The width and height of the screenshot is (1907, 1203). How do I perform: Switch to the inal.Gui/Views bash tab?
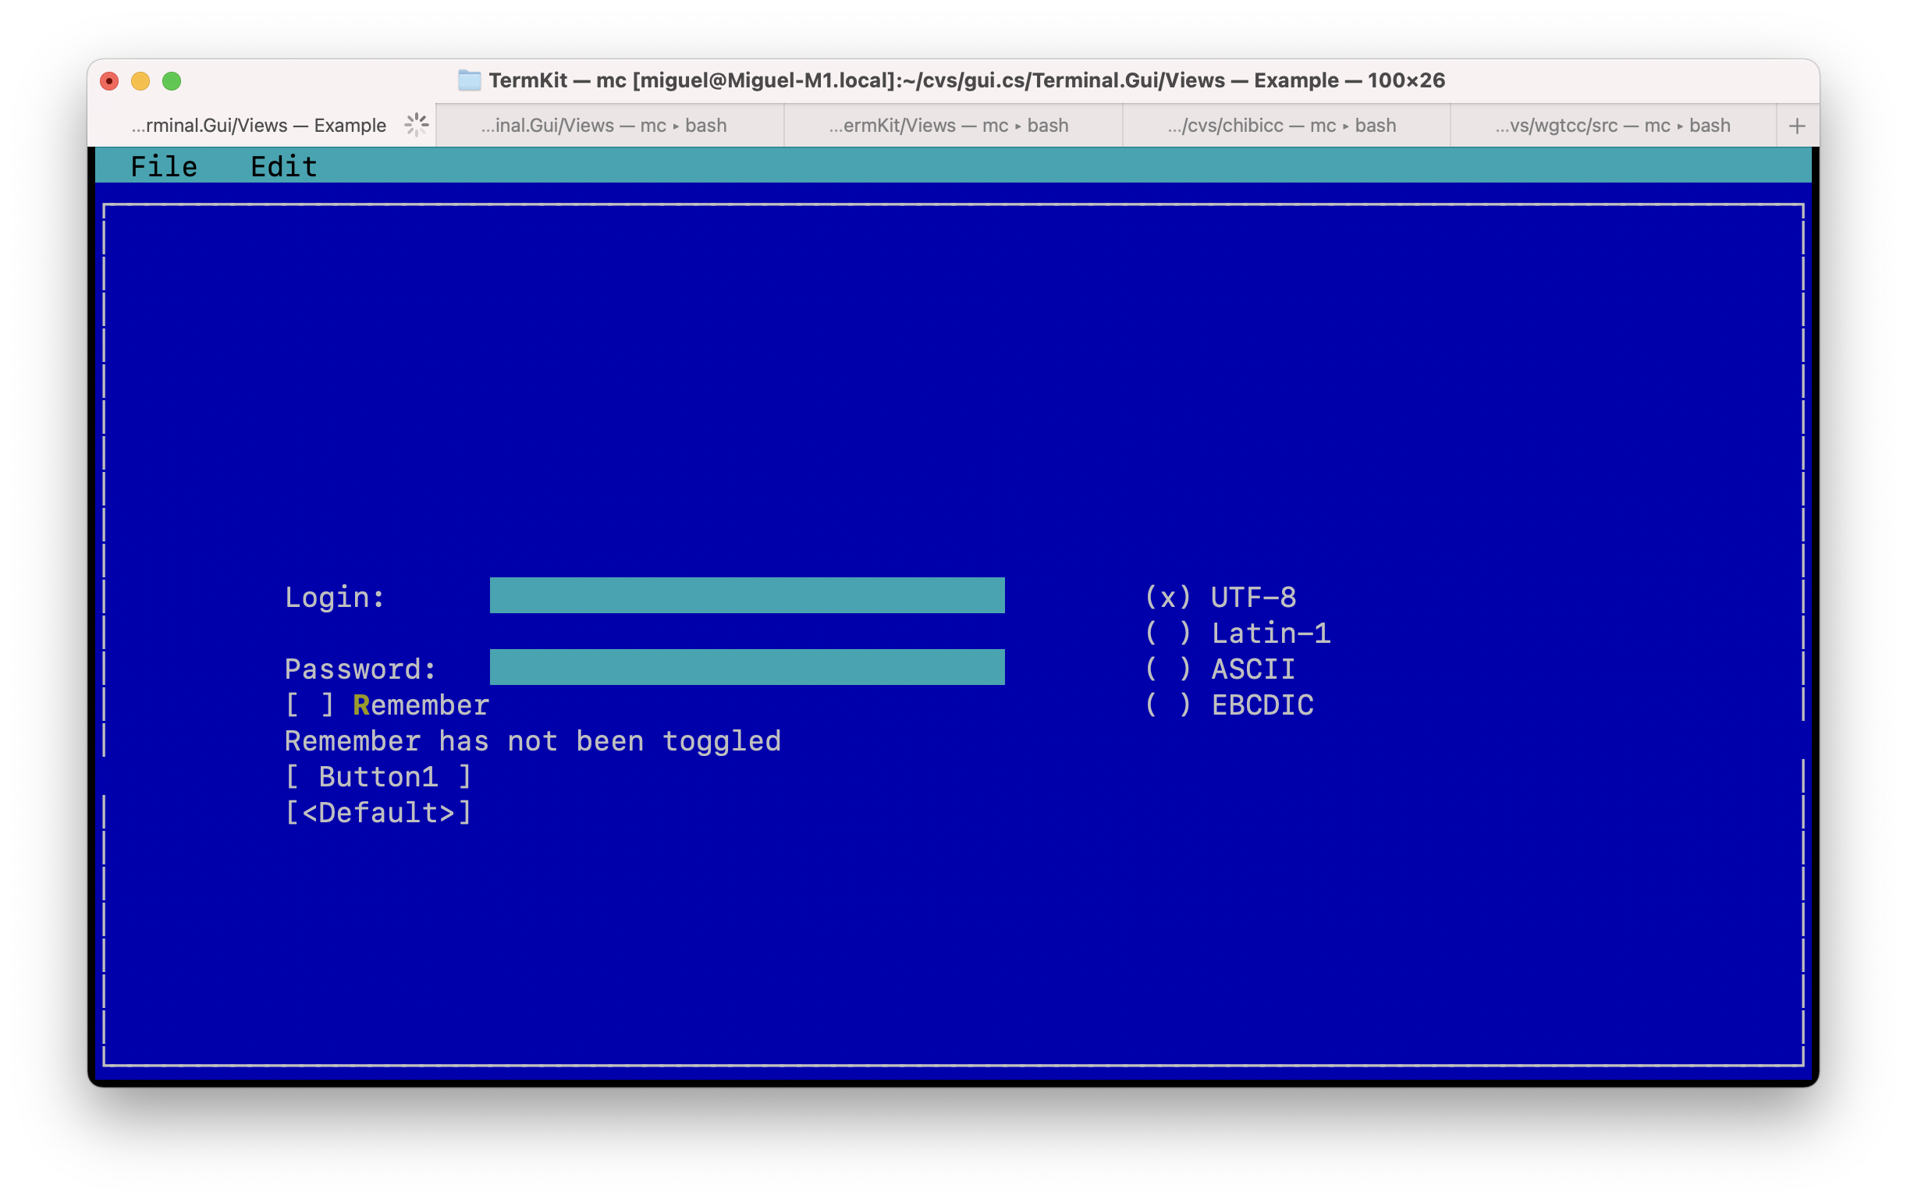point(603,126)
